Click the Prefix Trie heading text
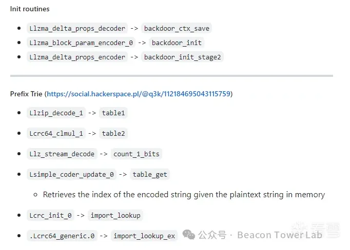 [x=26, y=94]
